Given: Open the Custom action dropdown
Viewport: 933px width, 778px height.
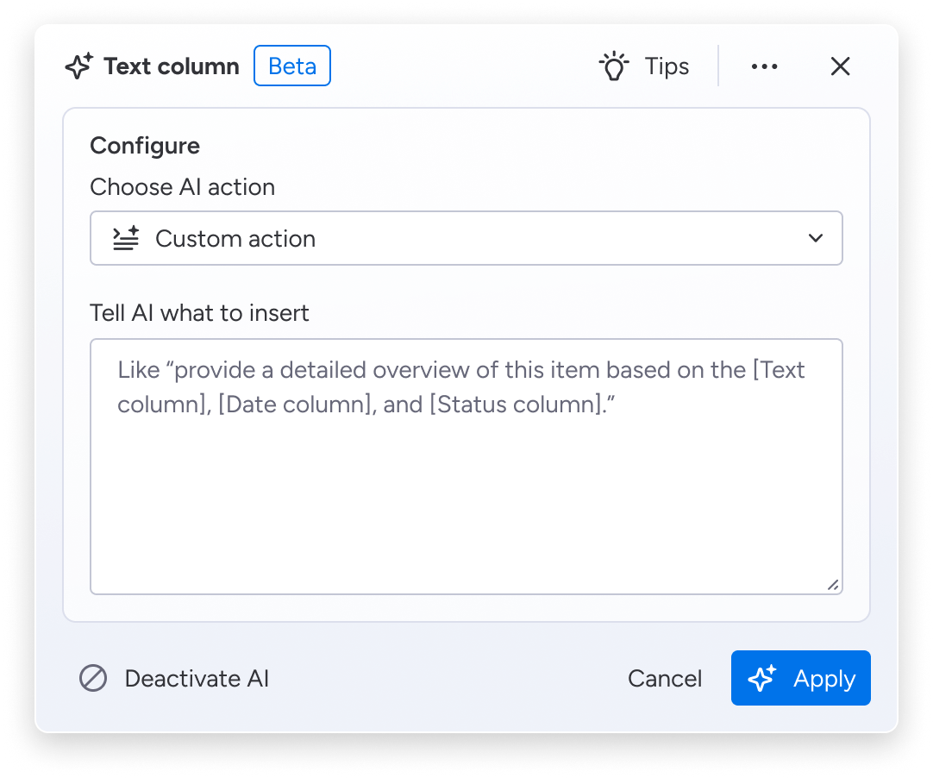Looking at the screenshot, I should click(466, 238).
